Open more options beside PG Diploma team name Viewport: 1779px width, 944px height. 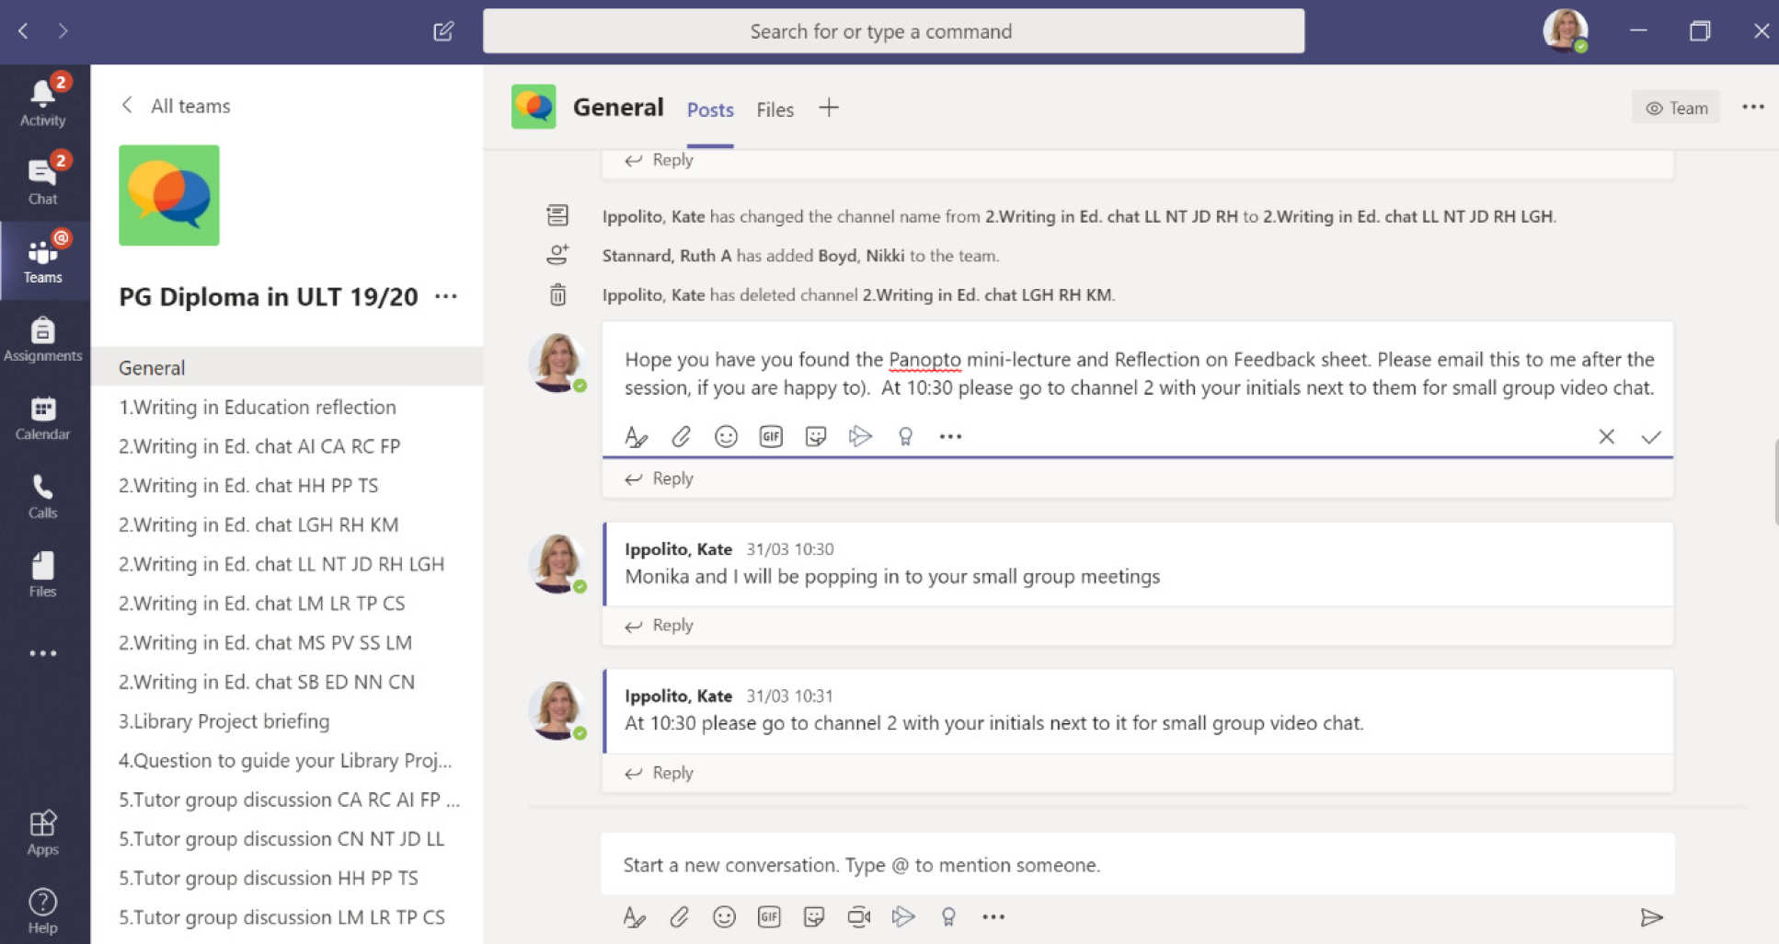coord(446,296)
